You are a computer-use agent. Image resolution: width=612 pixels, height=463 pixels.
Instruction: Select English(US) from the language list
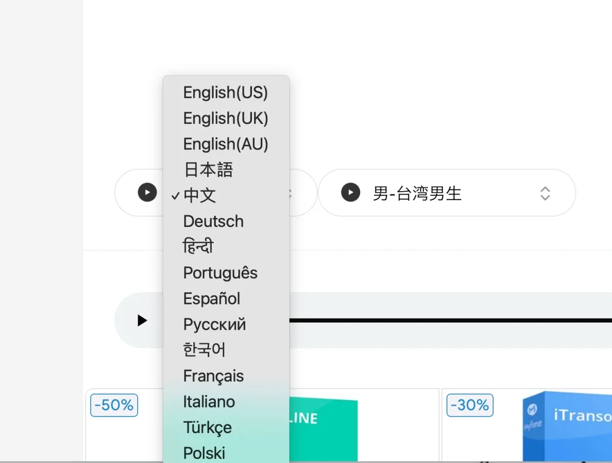click(x=225, y=92)
